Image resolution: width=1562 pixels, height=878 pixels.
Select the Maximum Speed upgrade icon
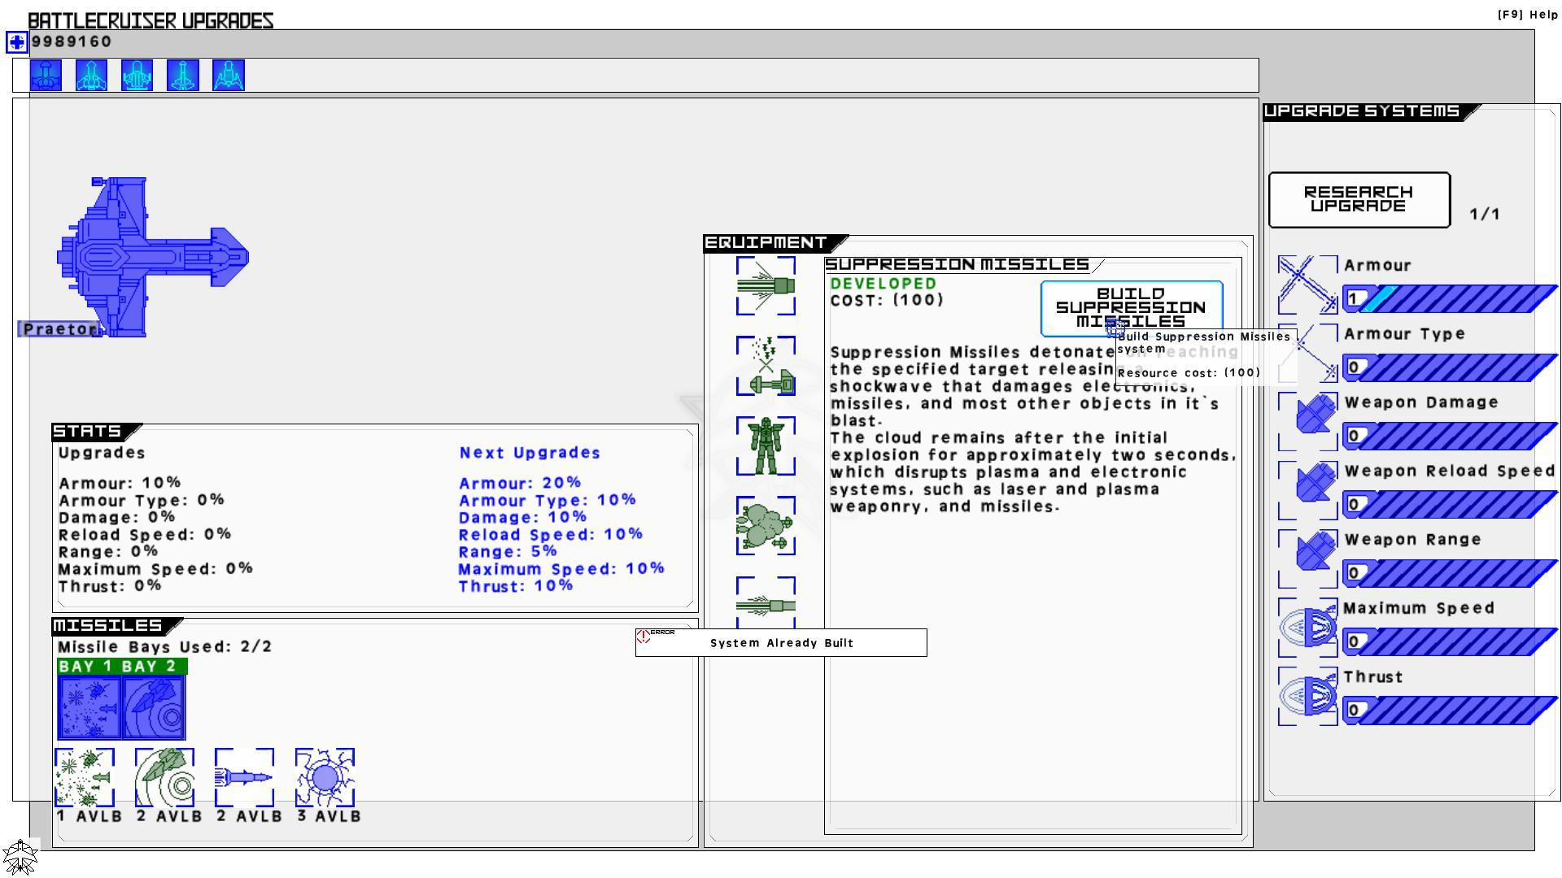click(x=1307, y=628)
